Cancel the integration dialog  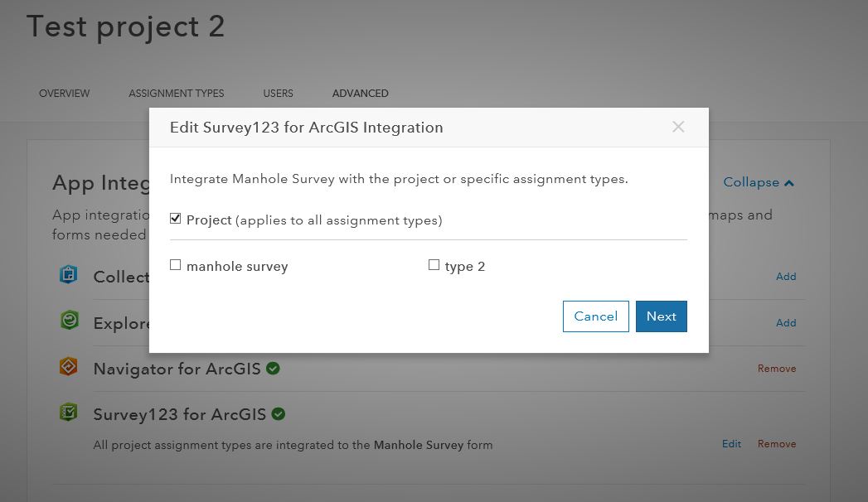[x=595, y=316]
